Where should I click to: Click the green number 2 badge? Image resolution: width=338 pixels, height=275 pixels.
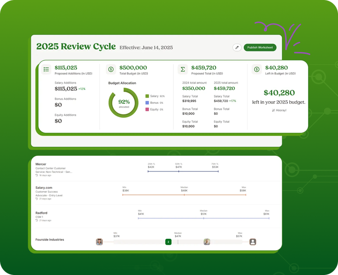(169, 242)
